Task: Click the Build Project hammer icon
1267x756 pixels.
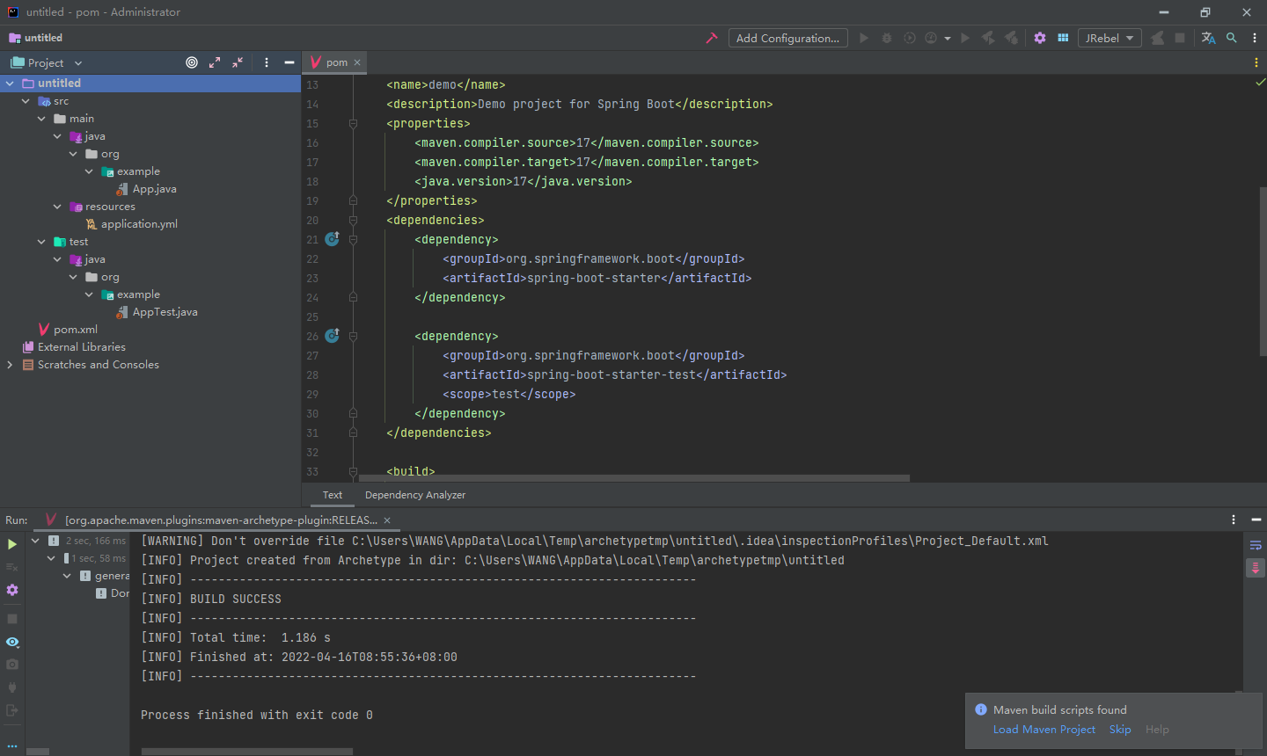Action: (712, 38)
